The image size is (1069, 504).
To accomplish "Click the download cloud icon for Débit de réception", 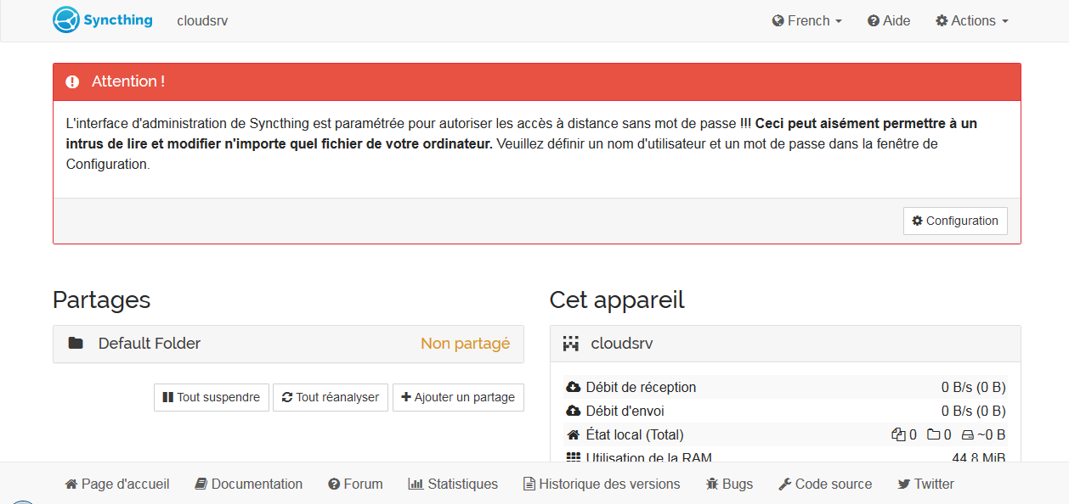I will tap(573, 388).
